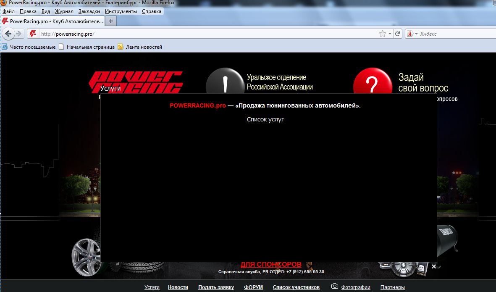The height and width of the screenshot is (292, 496).
Task: Click the alloy wheel image
Action: click(x=87, y=257)
